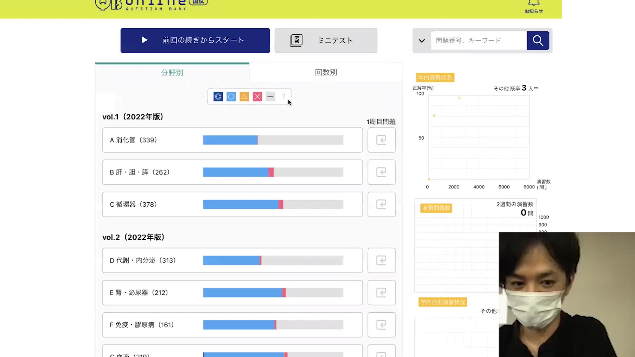Focus the 問題番号、キーワード search field
The width and height of the screenshot is (635, 357).
479,40
